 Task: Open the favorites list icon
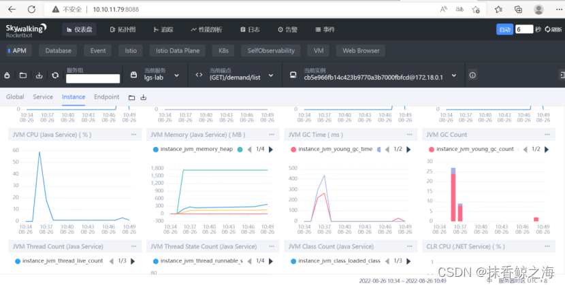[499, 10]
